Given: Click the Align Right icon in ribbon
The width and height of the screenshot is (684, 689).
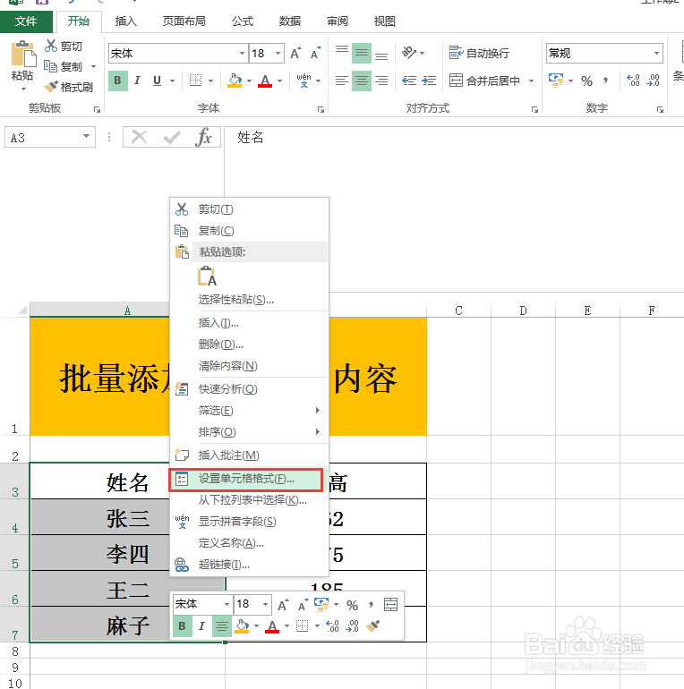Looking at the screenshot, I should click(x=381, y=81).
